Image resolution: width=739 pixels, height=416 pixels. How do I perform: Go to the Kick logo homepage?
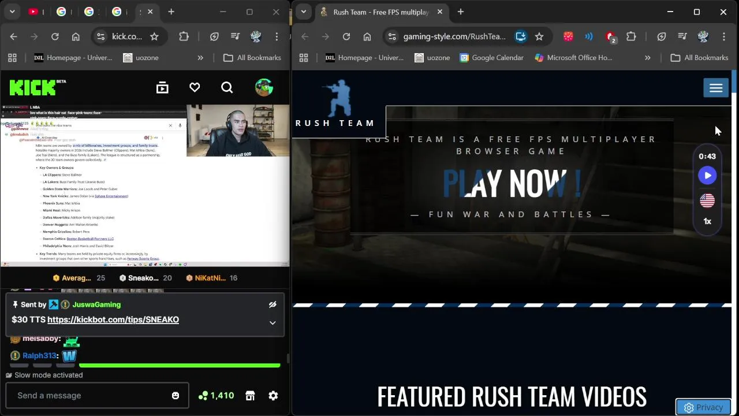coord(38,88)
